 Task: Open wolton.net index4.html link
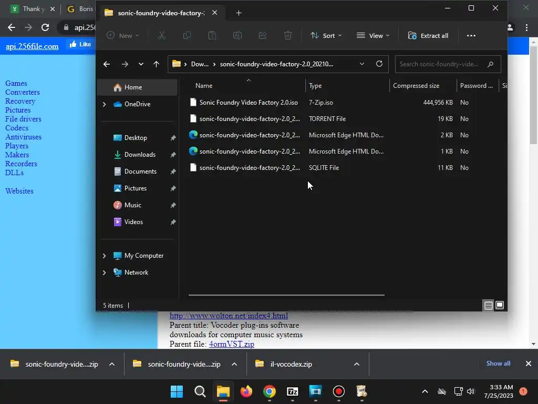(x=229, y=316)
